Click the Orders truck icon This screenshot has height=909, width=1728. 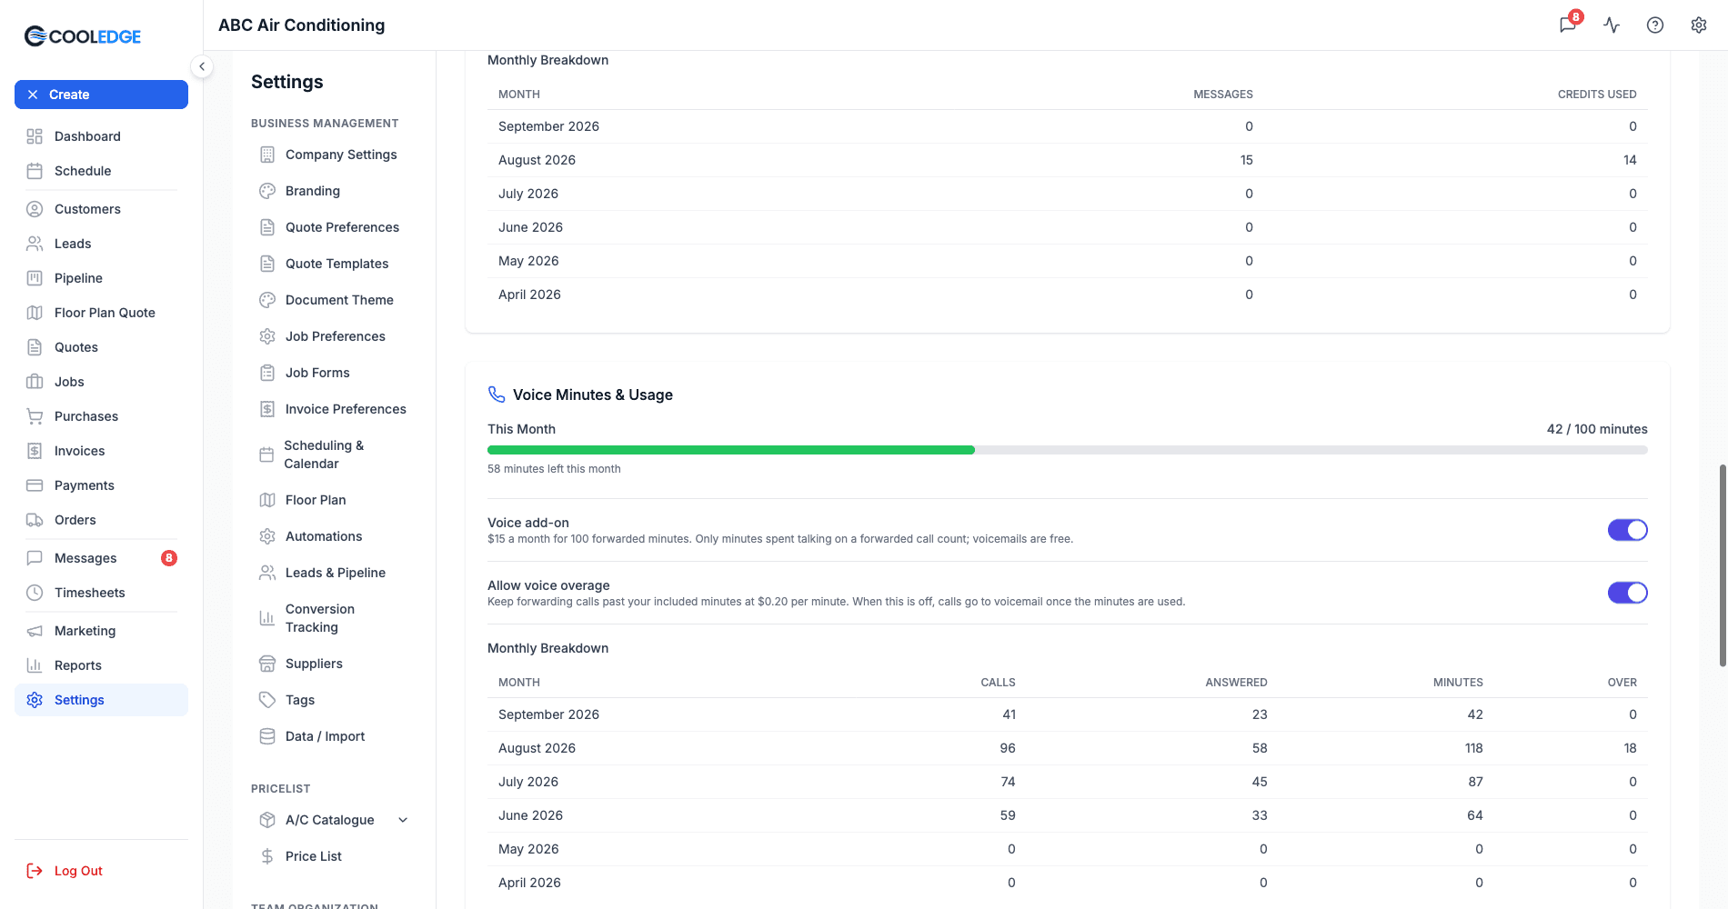tap(35, 520)
